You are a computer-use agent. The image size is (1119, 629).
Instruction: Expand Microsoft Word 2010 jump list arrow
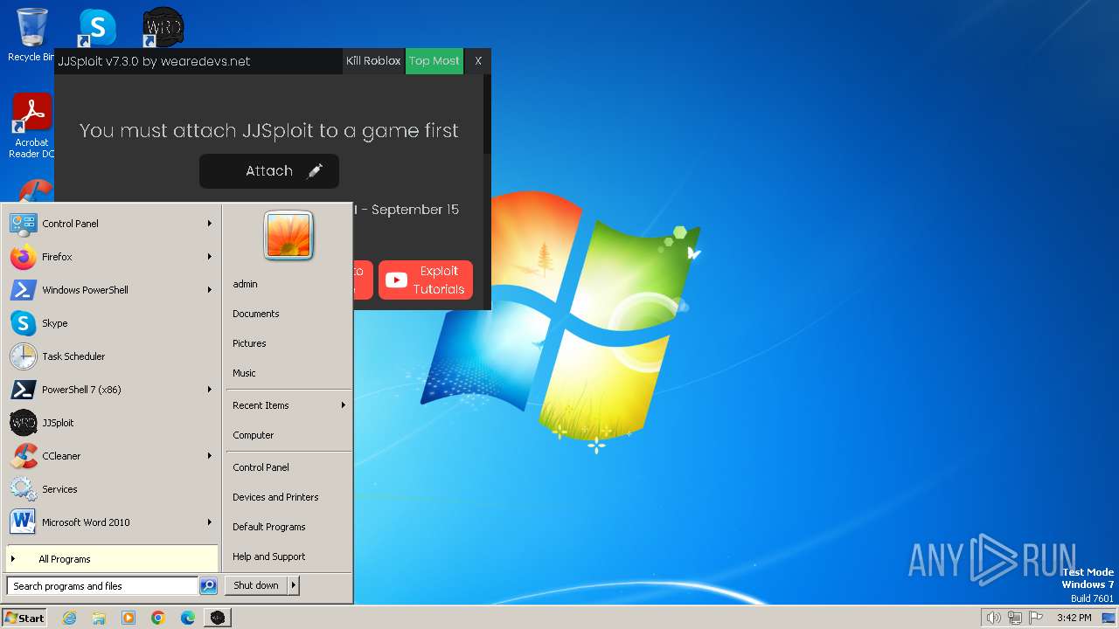click(x=210, y=522)
